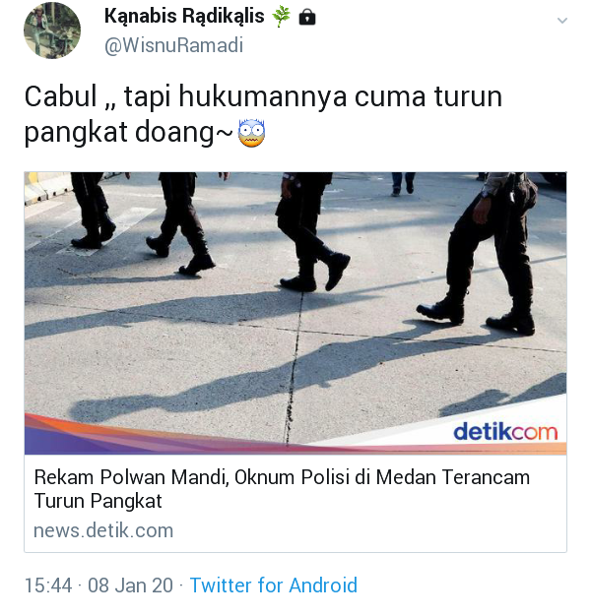This screenshot has height=616, width=591.
Task: Click the padlock protected-account icon
Action: (x=307, y=17)
